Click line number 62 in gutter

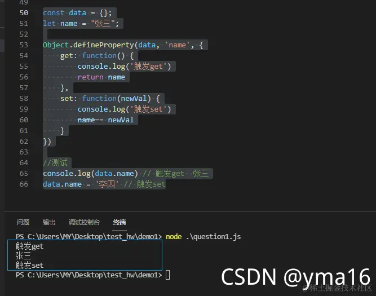pos(24,142)
